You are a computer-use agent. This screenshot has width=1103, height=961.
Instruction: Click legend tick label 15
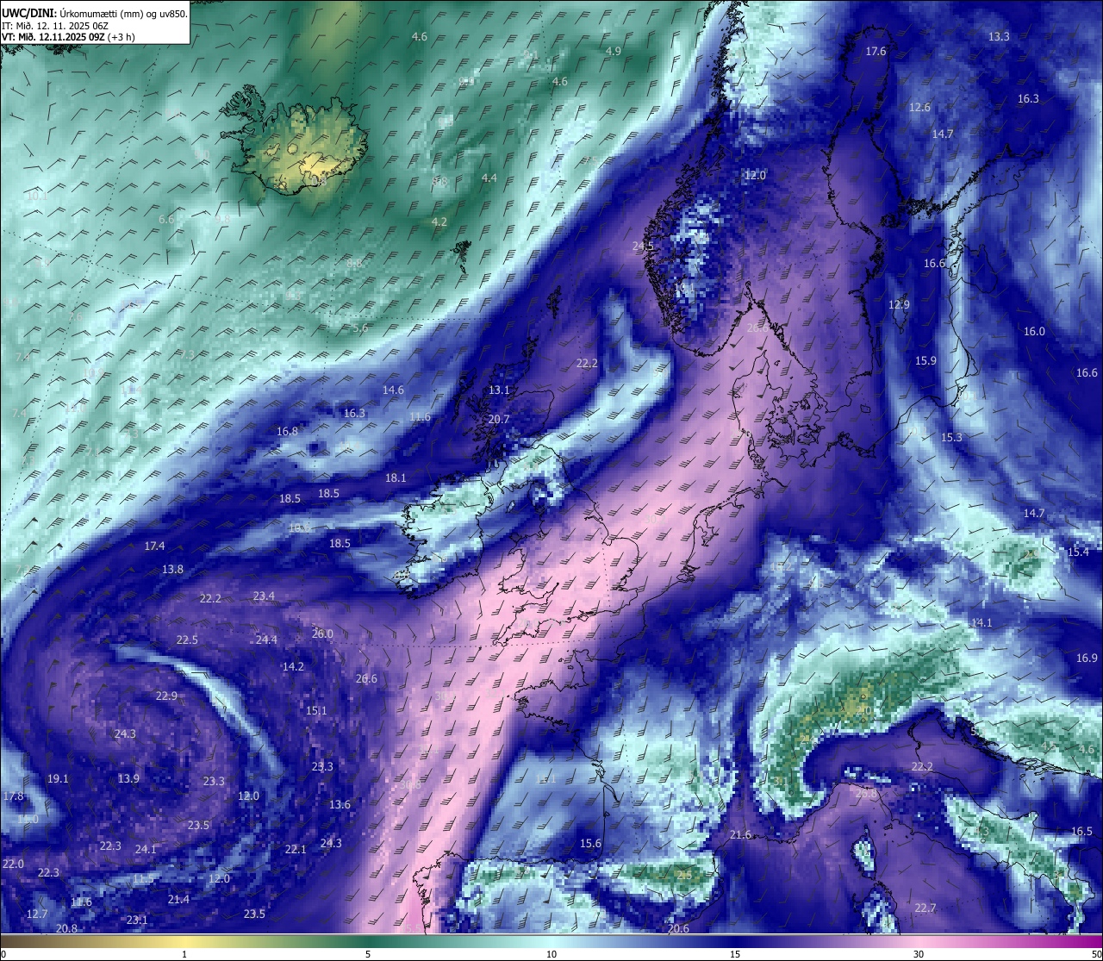[735, 954]
